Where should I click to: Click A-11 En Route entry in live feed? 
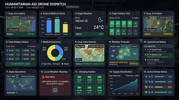click(158, 61)
